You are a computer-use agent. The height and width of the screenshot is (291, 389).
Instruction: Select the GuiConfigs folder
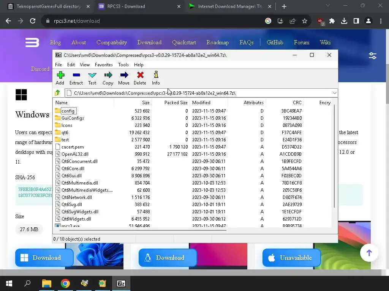tap(73, 118)
